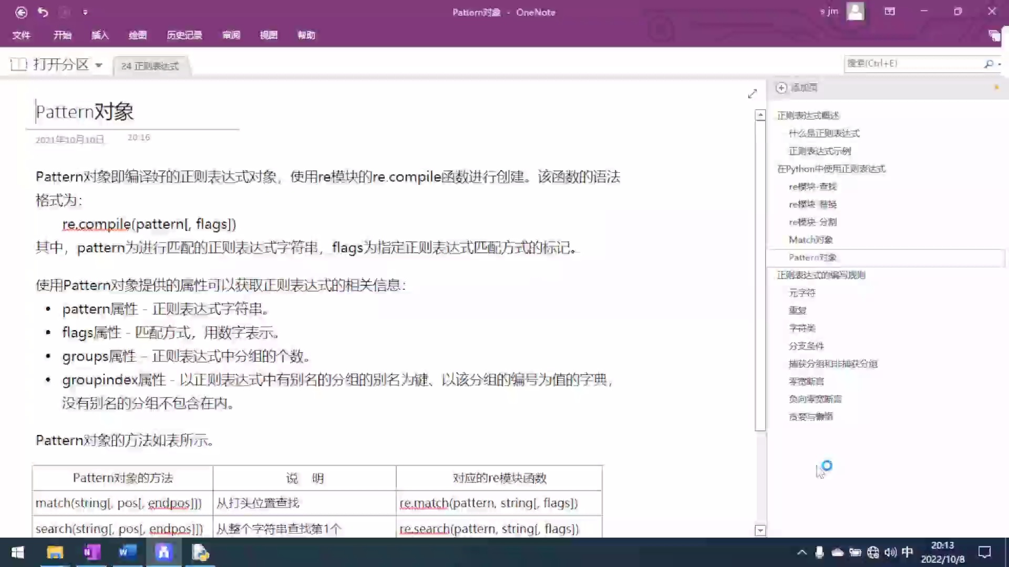
Task: Open File Explorer from the taskbar
Action: coord(55,552)
